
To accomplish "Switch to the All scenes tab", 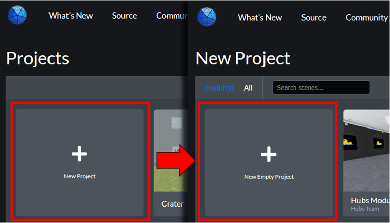I will (248, 88).
